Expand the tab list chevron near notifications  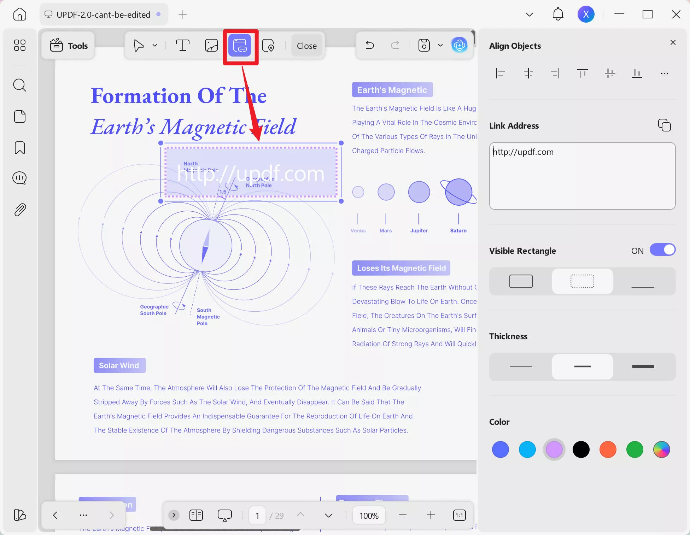pyautogui.click(x=529, y=14)
